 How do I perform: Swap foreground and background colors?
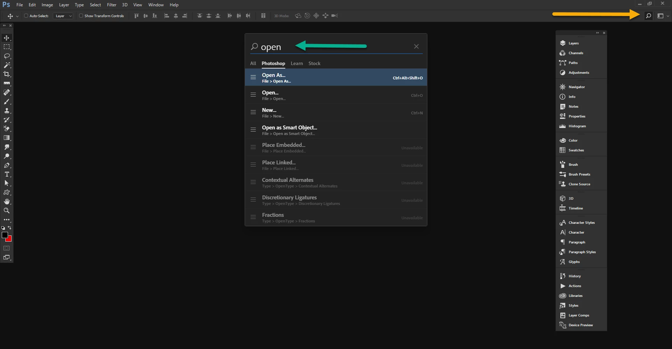tap(9, 228)
